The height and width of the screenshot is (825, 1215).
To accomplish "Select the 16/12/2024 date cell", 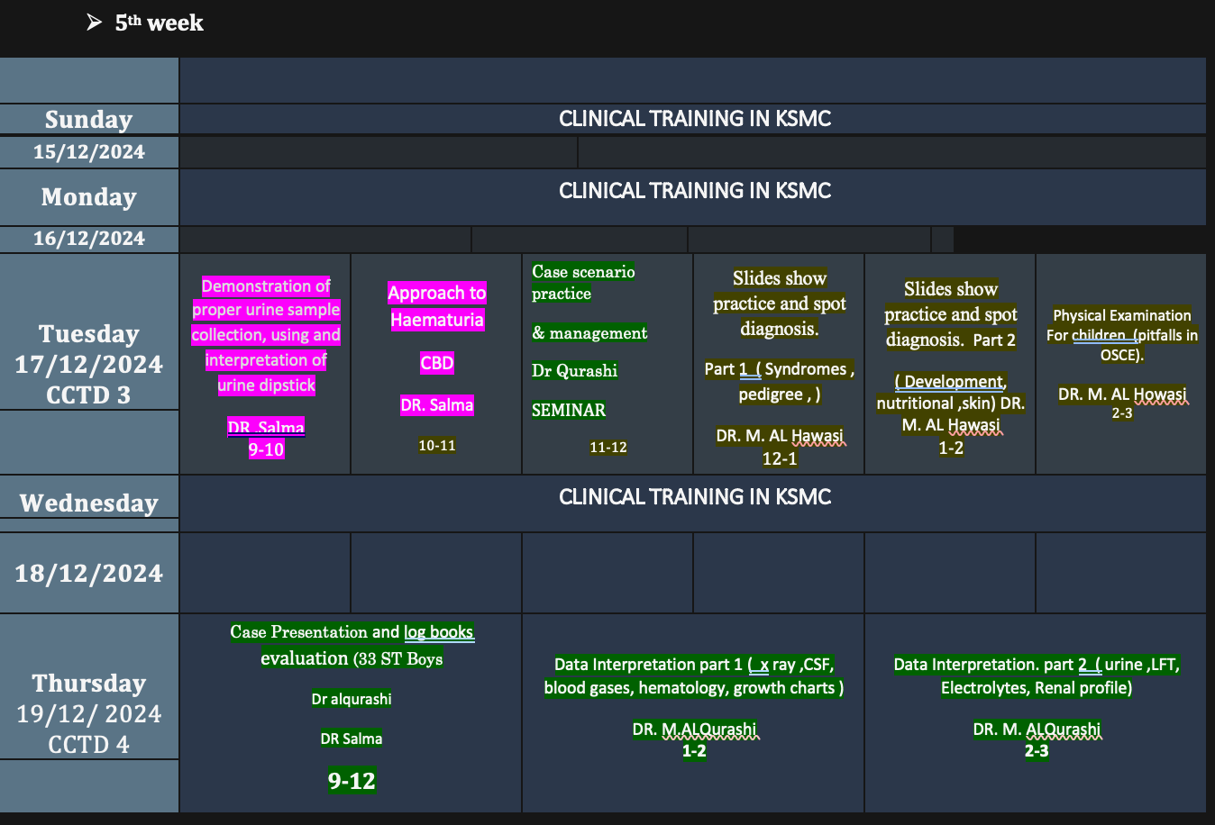I will (88, 239).
